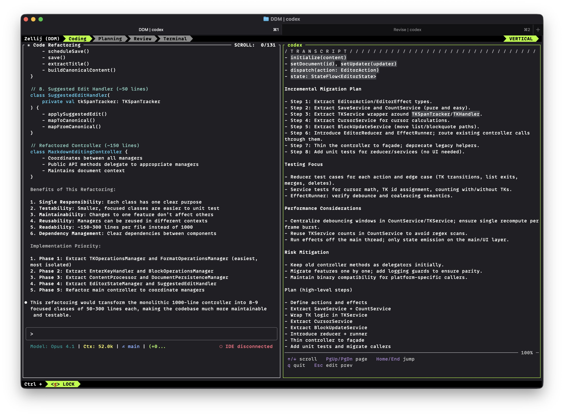Screen dimensions: 564x416
Task: Select the Planning Zellij tab
Action: point(110,39)
